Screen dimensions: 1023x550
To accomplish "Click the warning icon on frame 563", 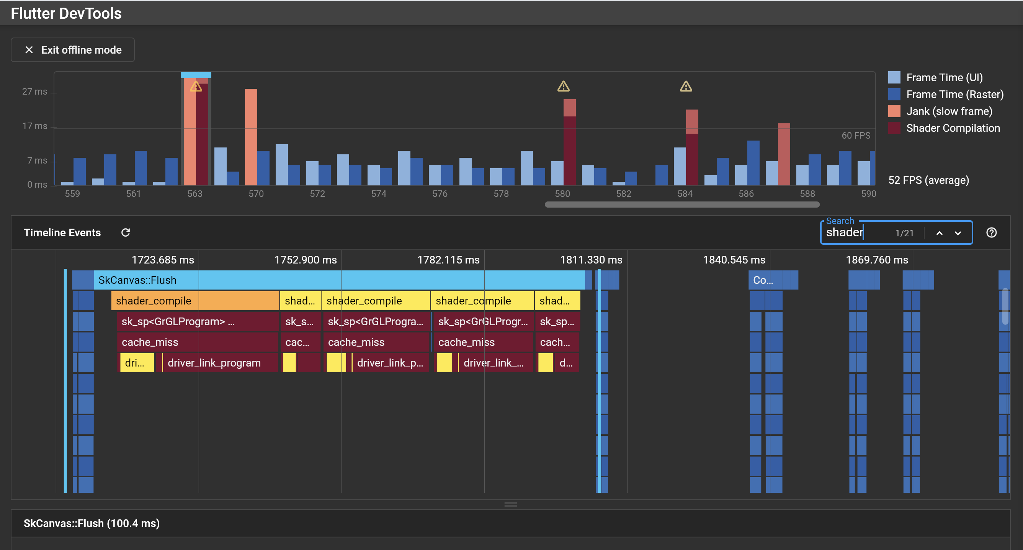I will point(196,86).
